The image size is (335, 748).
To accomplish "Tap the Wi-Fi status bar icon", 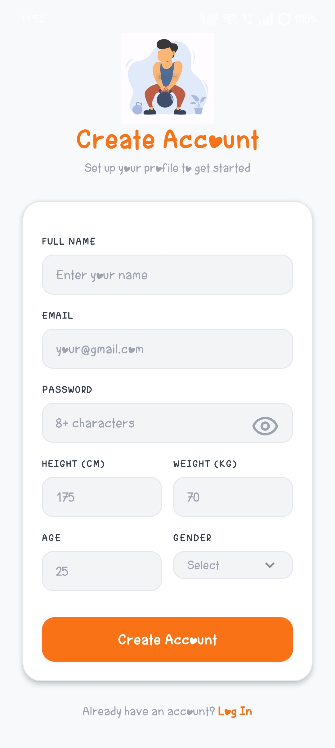I will click(x=230, y=19).
